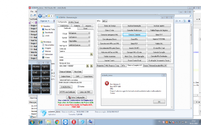Viewport: 201px width, 125px height.
Task: Open TeamViewer from the taskbar
Action: click(x=65, y=122)
